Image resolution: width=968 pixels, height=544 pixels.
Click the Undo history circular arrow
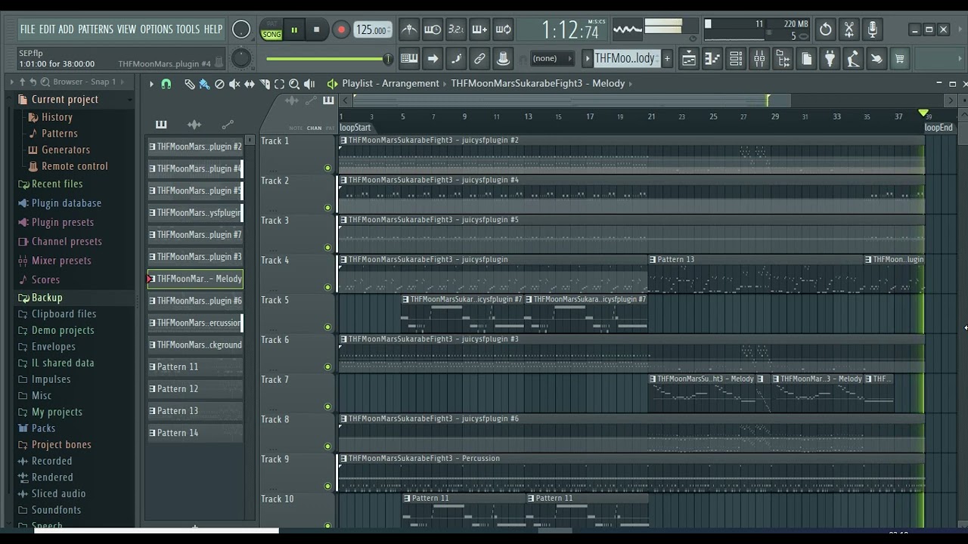(826, 29)
